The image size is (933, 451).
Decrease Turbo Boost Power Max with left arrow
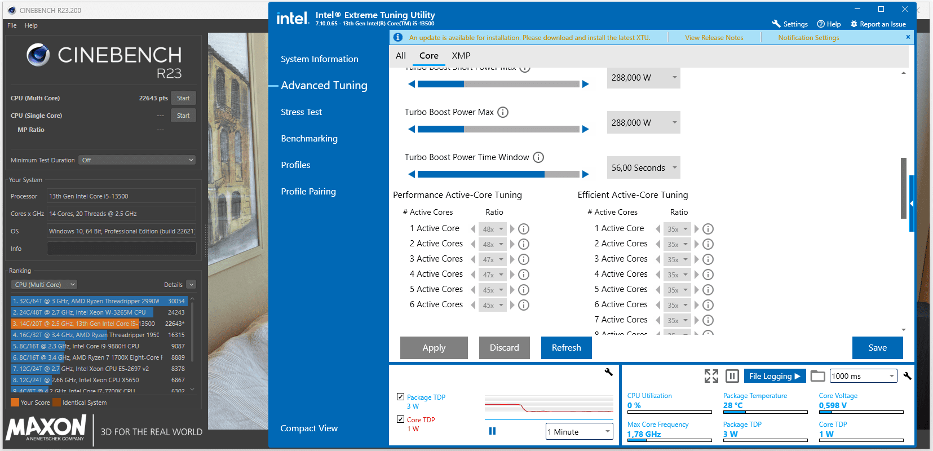coord(412,129)
